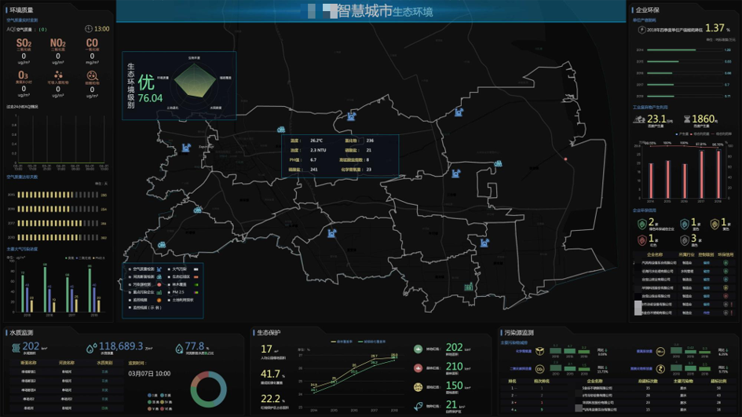Open the 企业环保 panel header
Viewport: 742px width, 417px height.
pos(649,10)
